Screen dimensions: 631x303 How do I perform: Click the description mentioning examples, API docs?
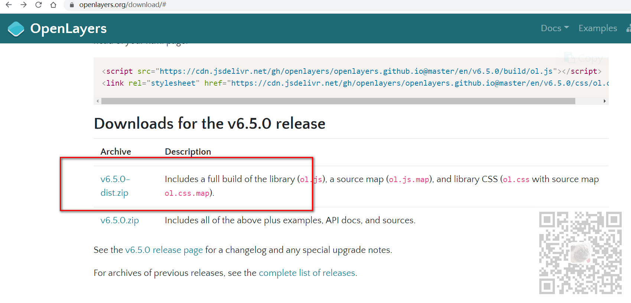tap(290, 220)
